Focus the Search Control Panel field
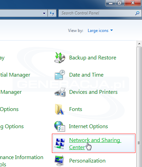 coord(98,13)
